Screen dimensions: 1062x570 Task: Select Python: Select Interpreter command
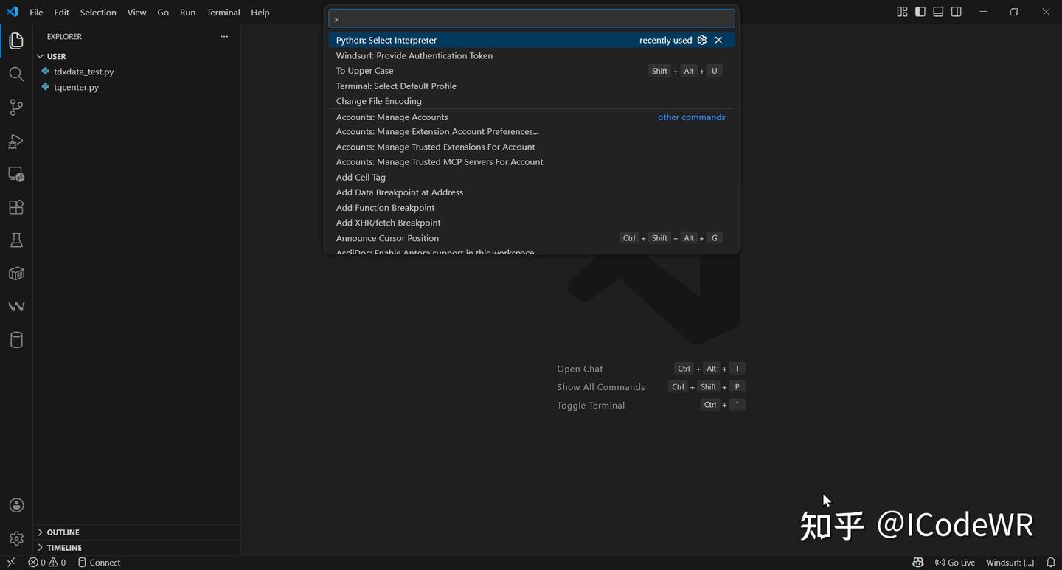pyautogui.click(x=531, y=40)
